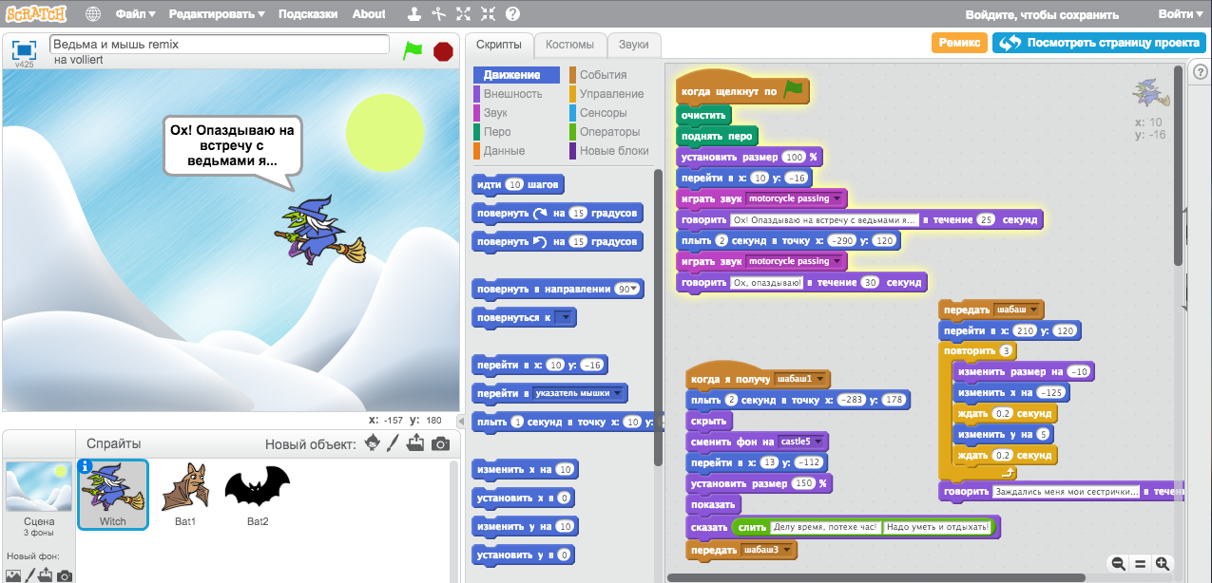Open Witch sprite info button
This screenshot has width=1212, height=583.
coord(85,466)
